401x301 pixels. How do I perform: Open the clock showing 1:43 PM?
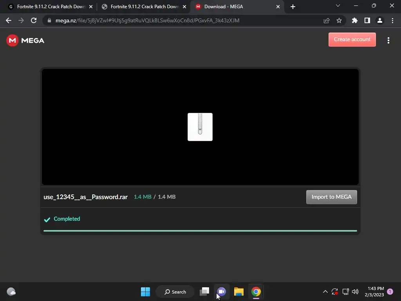[x=374, y=292]
